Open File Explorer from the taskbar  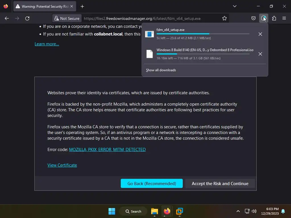pyautogui.click(x=154, y=211)
